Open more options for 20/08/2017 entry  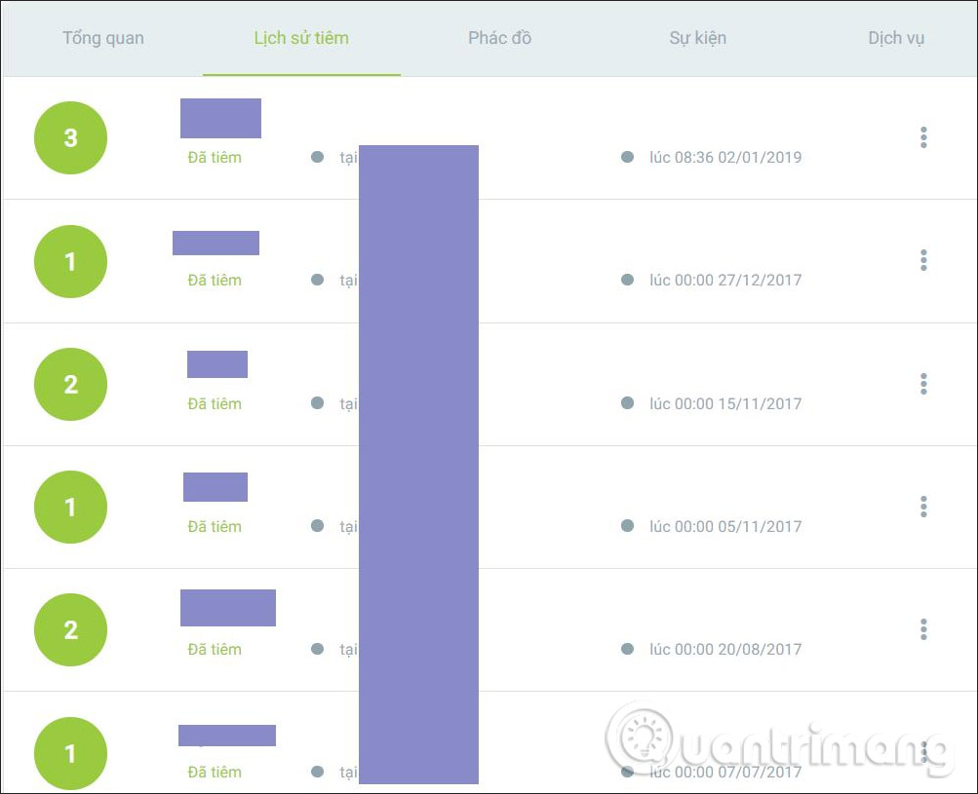[923, 628]
